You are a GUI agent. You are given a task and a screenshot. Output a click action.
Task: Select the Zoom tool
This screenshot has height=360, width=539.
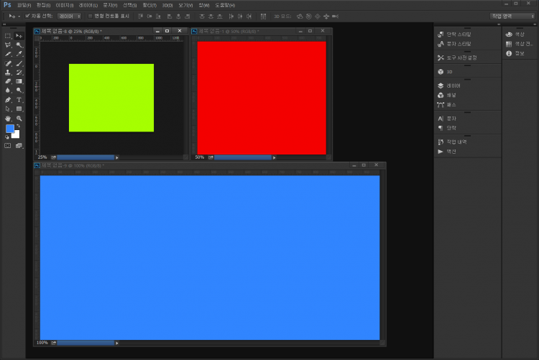[19, 118]
